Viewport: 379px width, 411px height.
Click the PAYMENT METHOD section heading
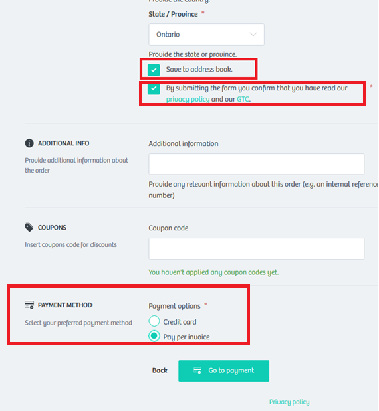click(65, 305)
